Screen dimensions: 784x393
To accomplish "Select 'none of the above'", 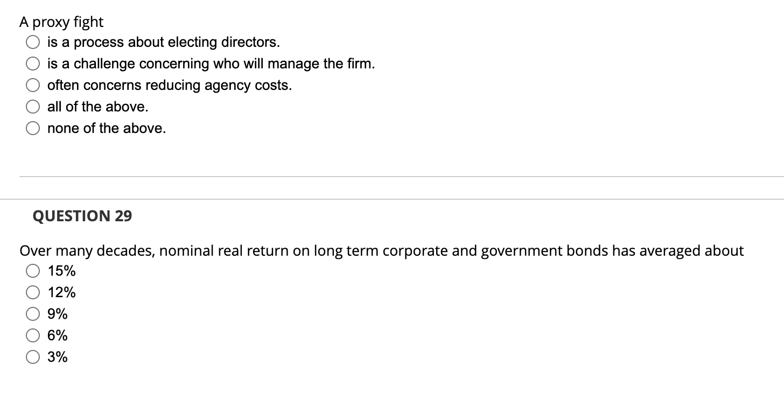I will pyautogui.click(x=33, y=127).
